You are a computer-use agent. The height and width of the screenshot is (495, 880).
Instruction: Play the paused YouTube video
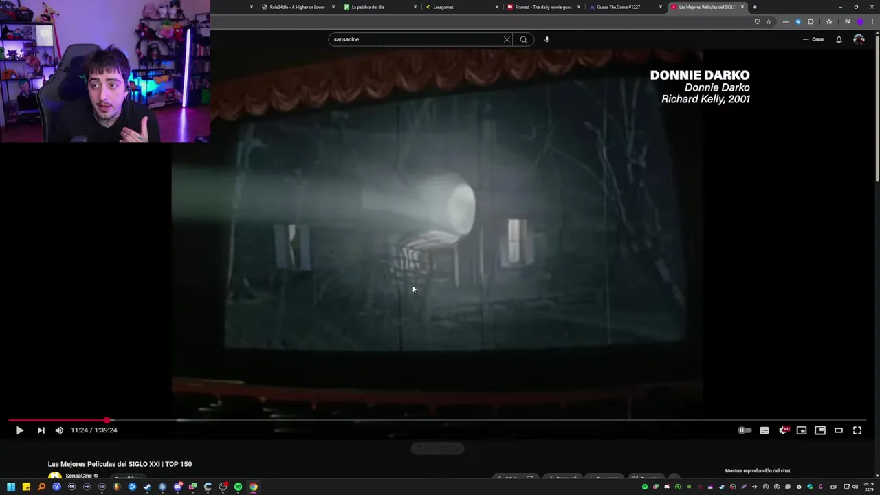(x=19, y=430)
